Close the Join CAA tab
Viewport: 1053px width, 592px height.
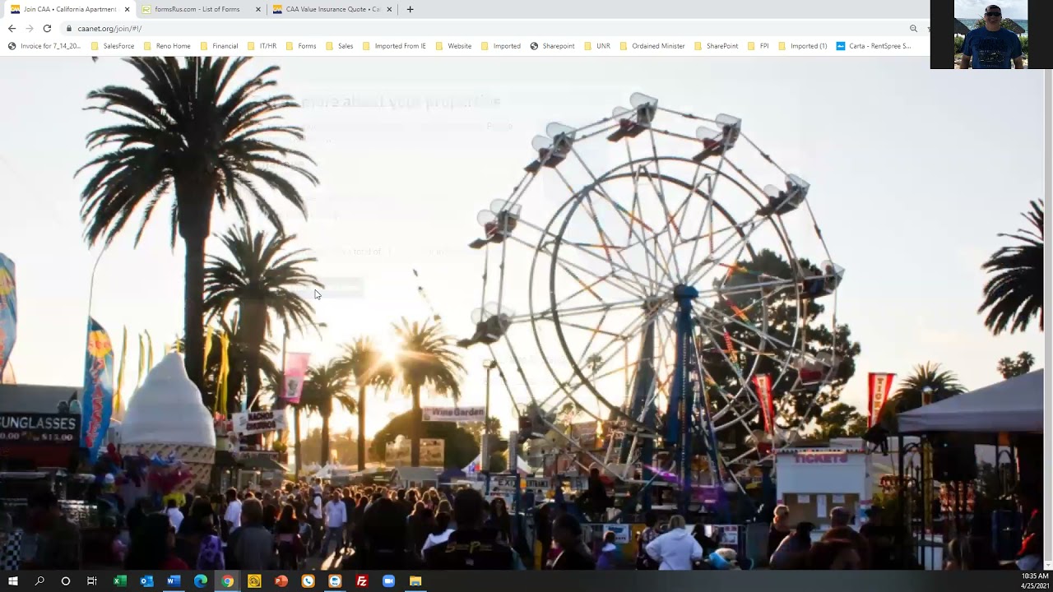[x=127, y=9]
